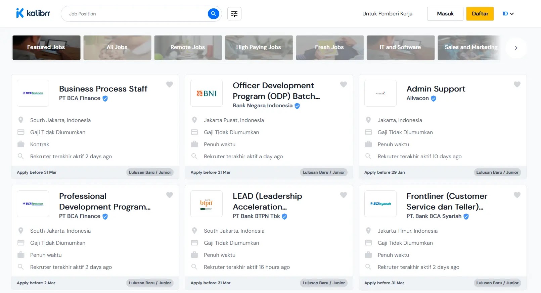The width and height of the screenshot is (541, 293).
Task: Click BCA Syariah logo thumbnail
Action: [x=380, y=204]
